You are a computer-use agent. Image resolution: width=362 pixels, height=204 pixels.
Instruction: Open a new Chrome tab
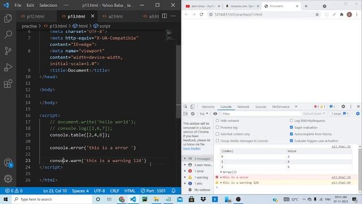(306, 6)
